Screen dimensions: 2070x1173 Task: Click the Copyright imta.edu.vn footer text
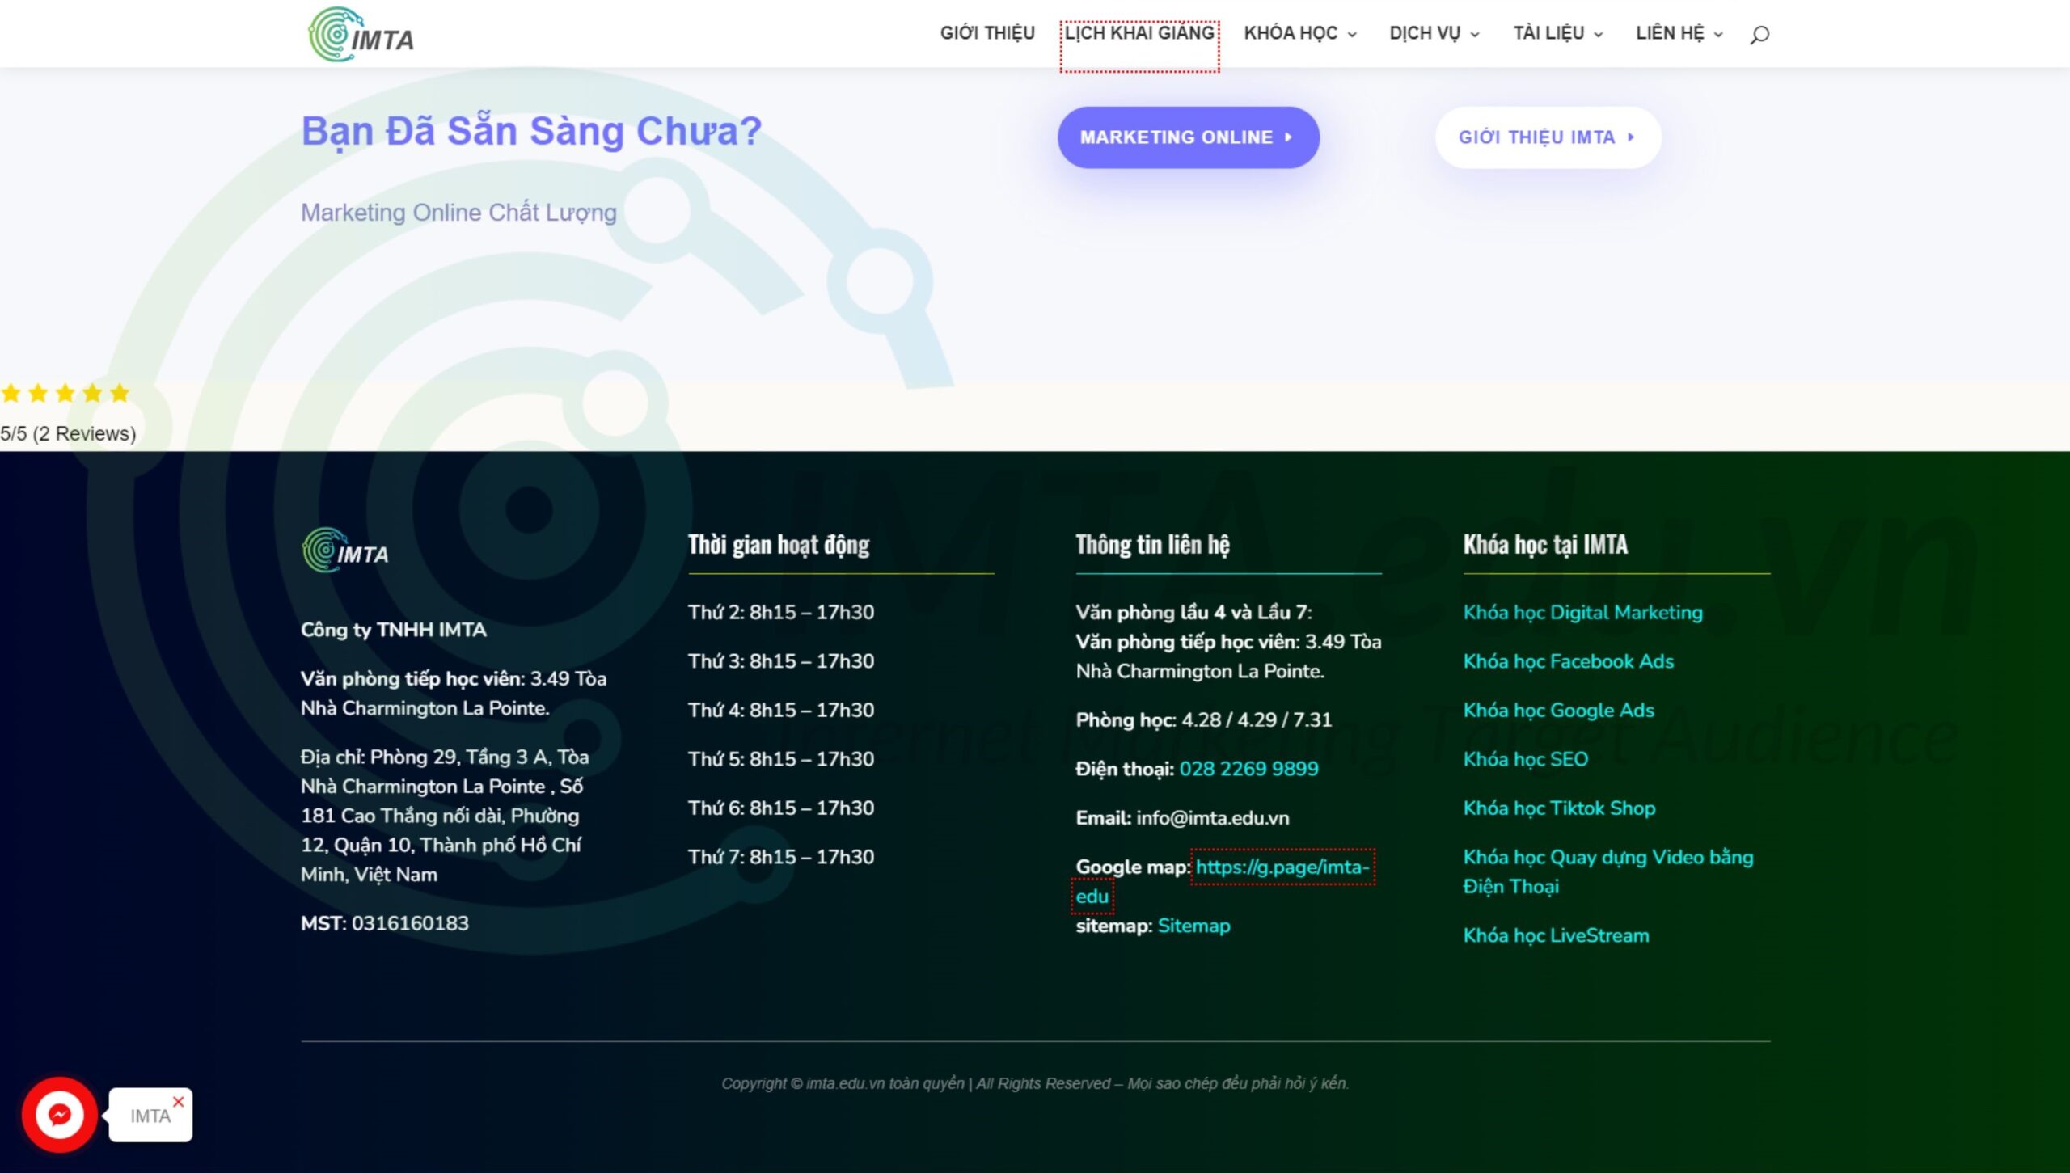click(x=1035, y=1083)
